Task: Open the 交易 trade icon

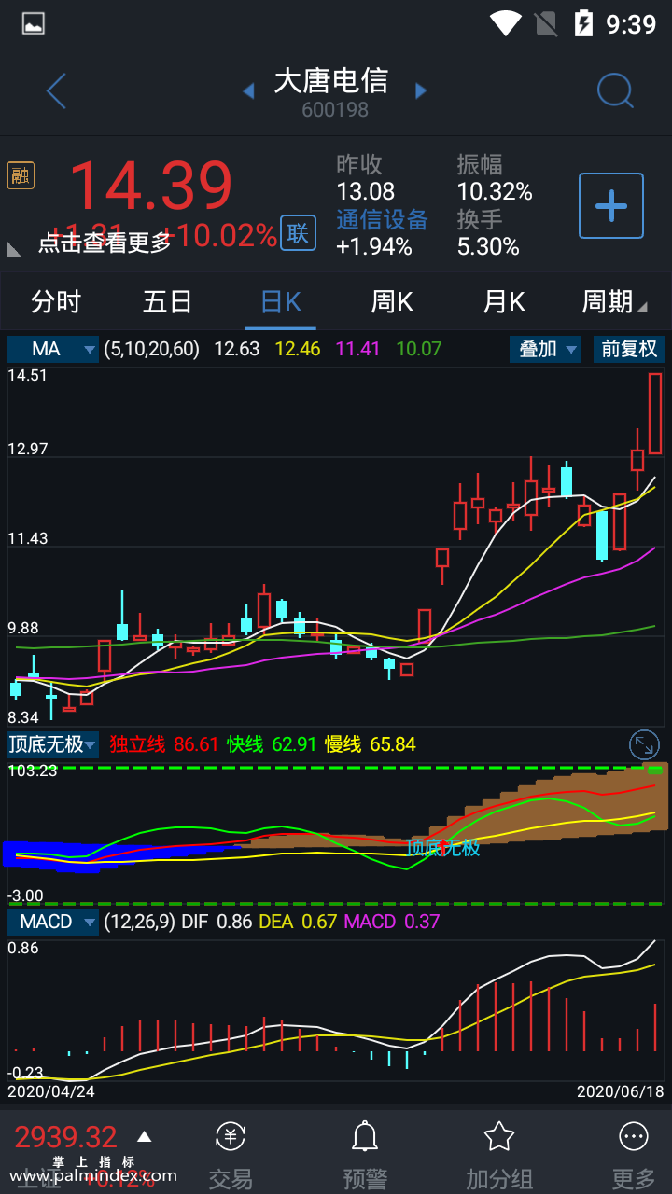Action: [231, 1136]
